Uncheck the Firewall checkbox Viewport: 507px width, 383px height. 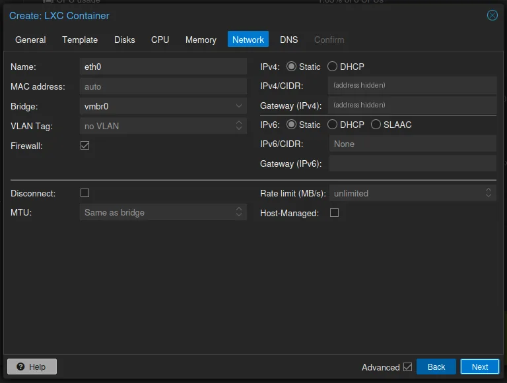click(x=84, y=145)
